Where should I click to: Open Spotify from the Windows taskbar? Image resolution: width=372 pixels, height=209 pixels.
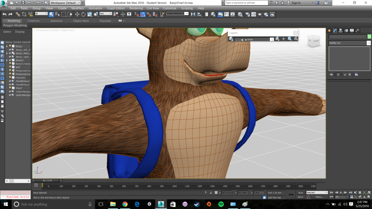[x=221, y=204]
